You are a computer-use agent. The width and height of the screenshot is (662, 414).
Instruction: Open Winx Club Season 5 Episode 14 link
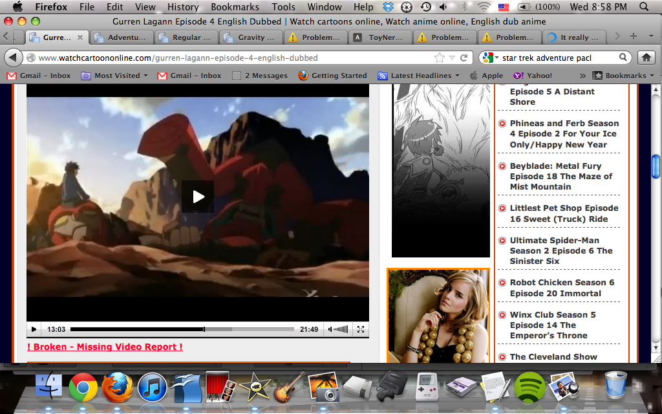tap(552, 325)
